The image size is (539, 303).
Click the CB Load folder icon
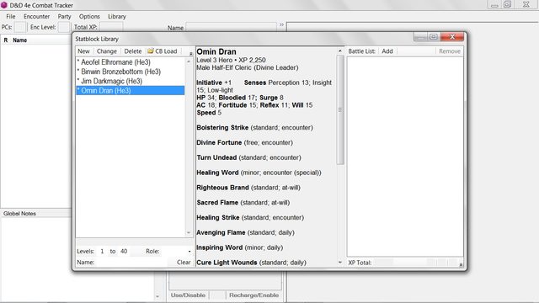point(151,50)
